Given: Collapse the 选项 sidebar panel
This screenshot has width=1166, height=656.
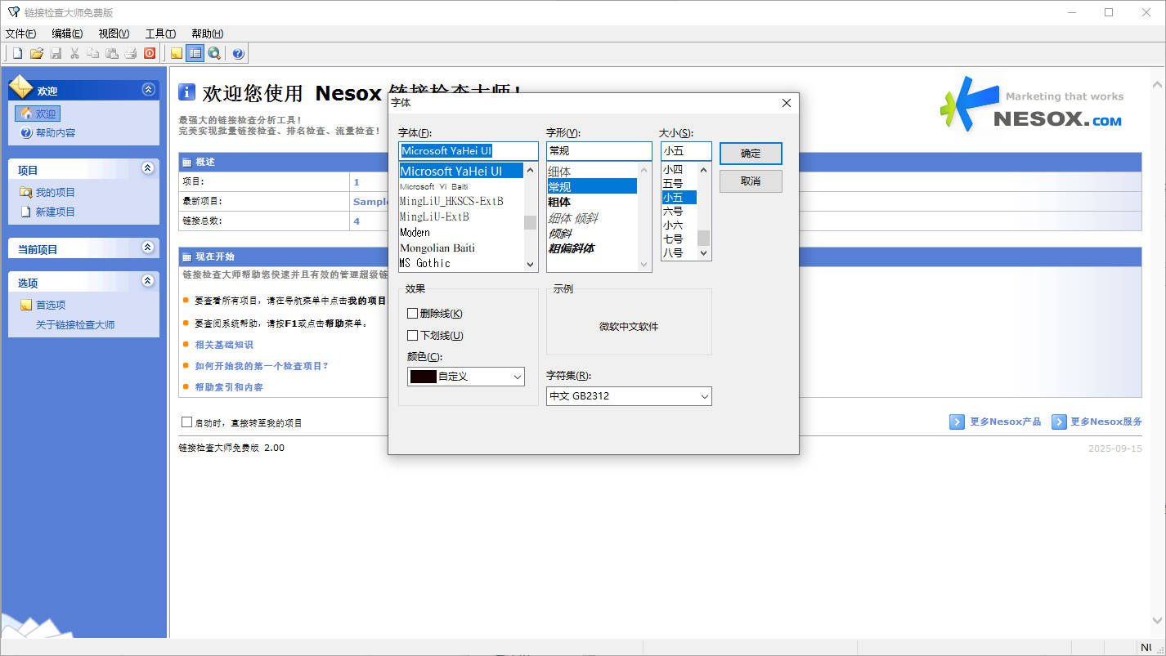Looking at the screenshot, I should tap(148, 281).
